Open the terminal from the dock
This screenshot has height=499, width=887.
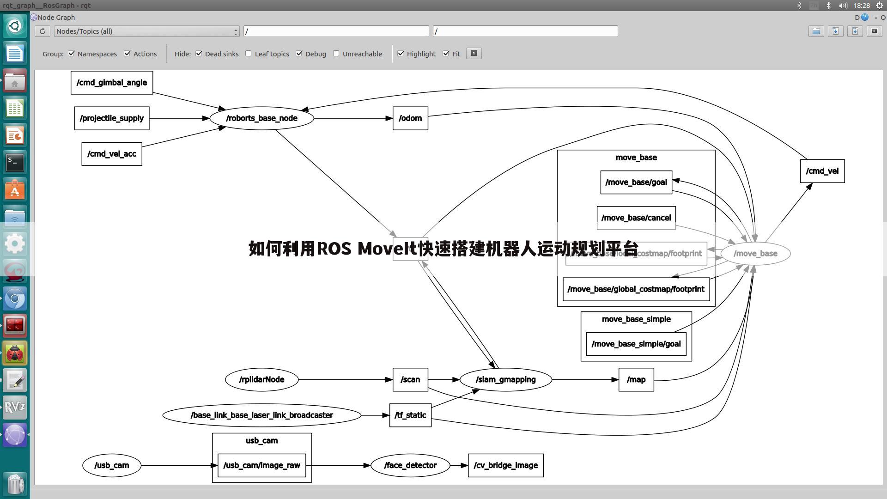(15, 163)
